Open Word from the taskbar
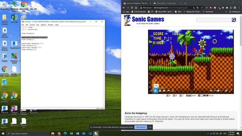This screenshot has width=242, height=136. (78, 133)
